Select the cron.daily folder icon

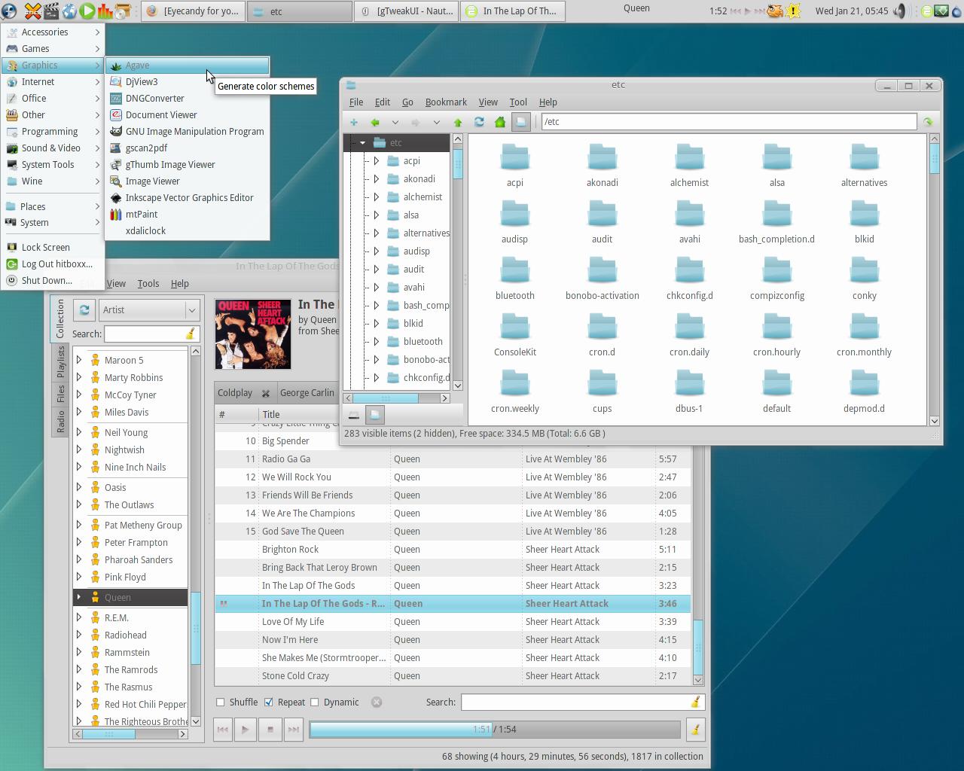pos(689,334)
